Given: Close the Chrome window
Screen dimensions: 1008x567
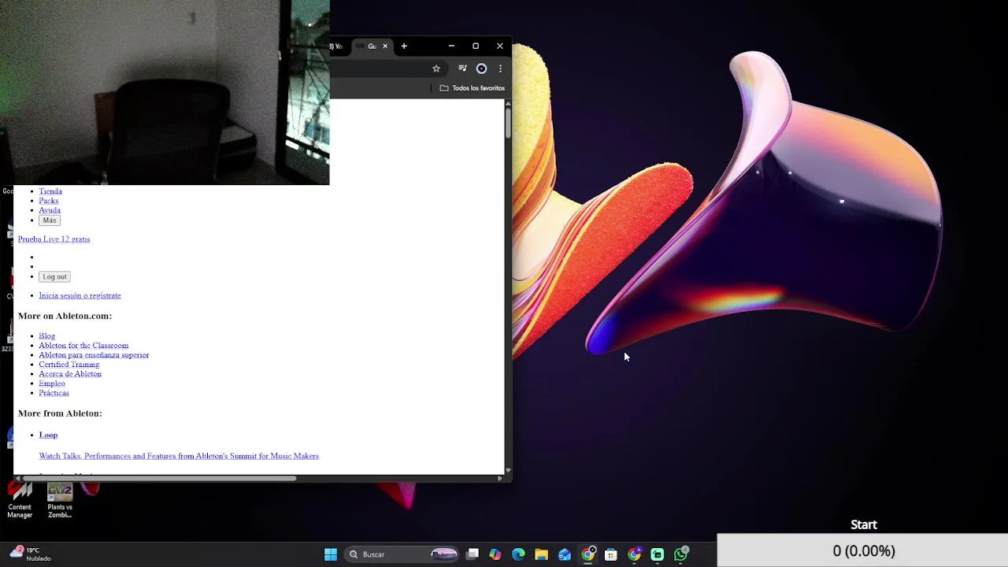Looking at the screenshot, I should tap(500, 46).
